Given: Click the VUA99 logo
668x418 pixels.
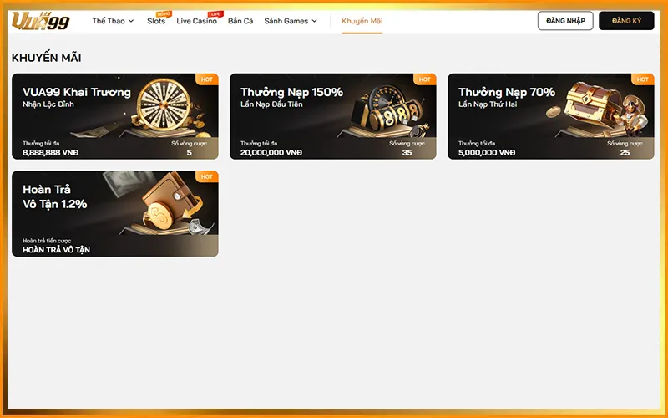Looking at the screenshot, I should [x=40, y=21].
